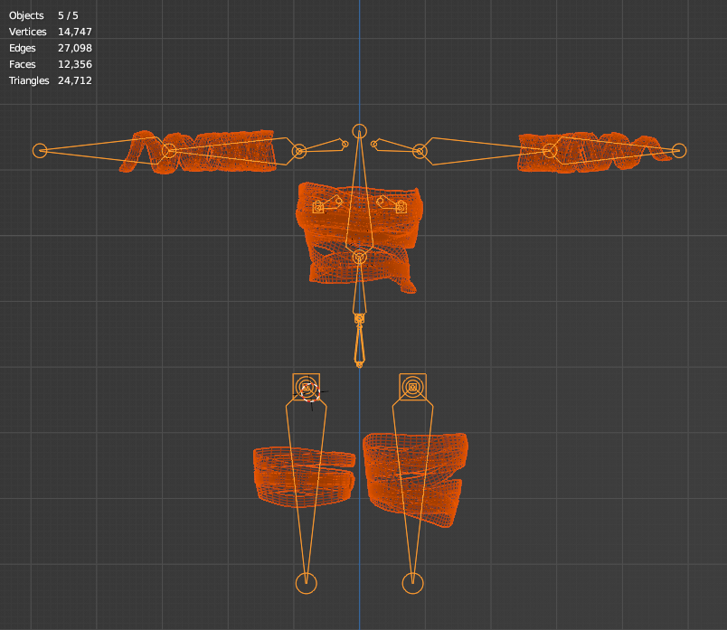Screen dimensions: 727x630
Task: Click the Objects 5 / 5 statistic
Action: 43,15
